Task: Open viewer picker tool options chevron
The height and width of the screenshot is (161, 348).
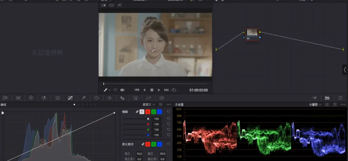Action: (110, 90)
